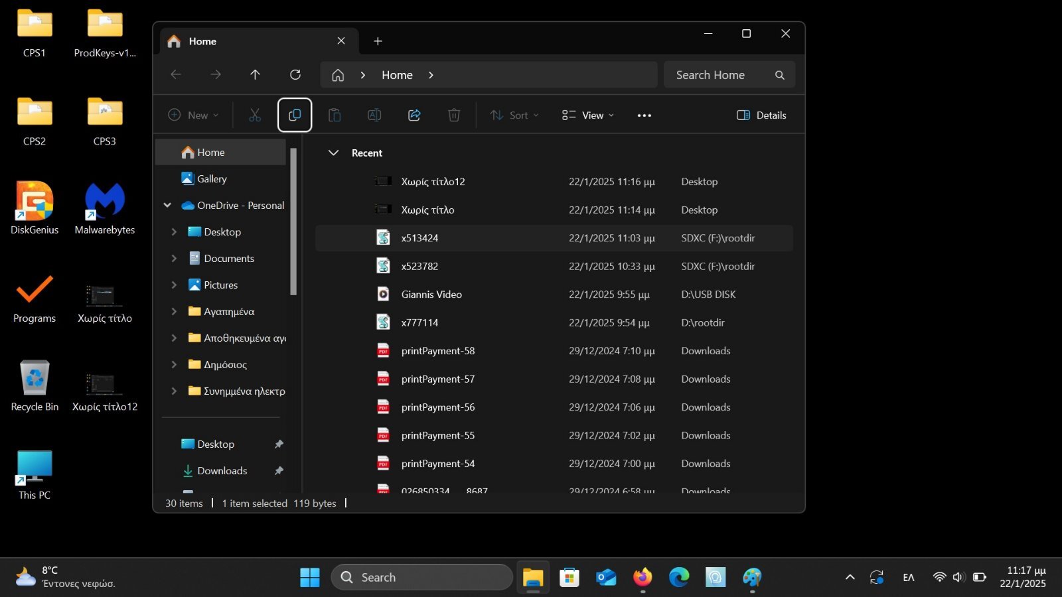Select Gallery in navigation pane
Screen dimensions: 1062x597
click(212, 179)
